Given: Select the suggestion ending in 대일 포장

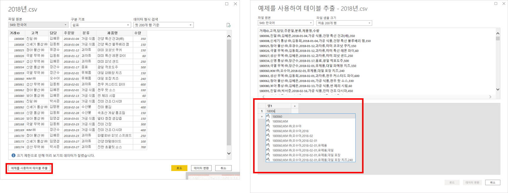Looking at the screenshot, I should point(311,155).
